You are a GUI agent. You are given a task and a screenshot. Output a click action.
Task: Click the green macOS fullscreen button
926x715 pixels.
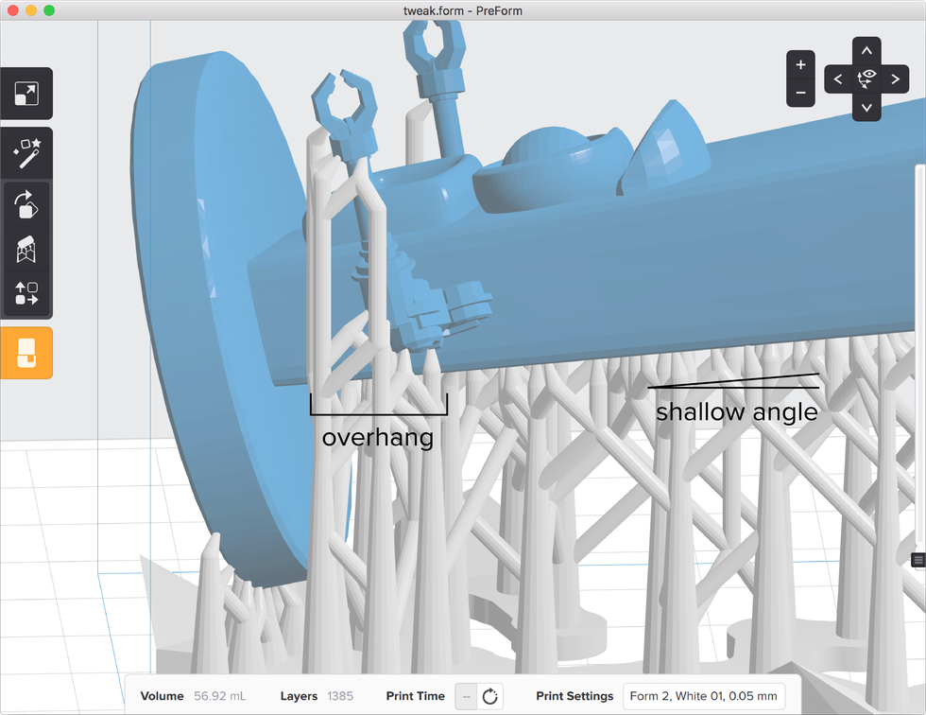pos(49,10)
